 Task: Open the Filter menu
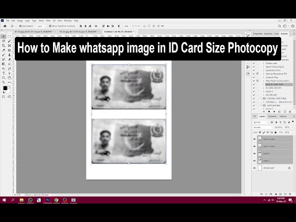[x=48, y=20]
